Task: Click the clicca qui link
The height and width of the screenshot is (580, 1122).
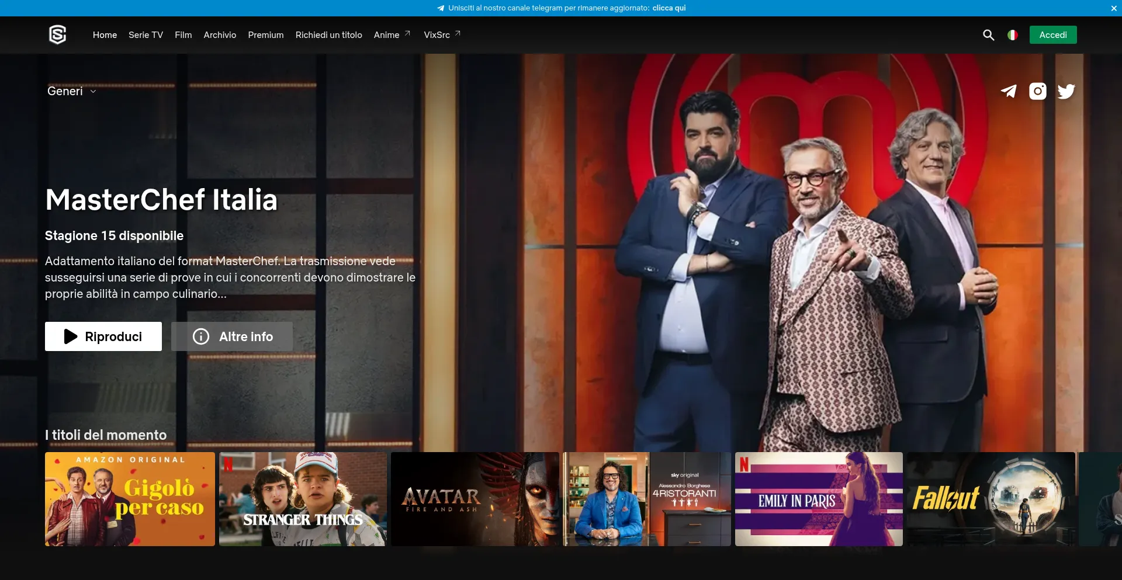Action: coord(668,8)
